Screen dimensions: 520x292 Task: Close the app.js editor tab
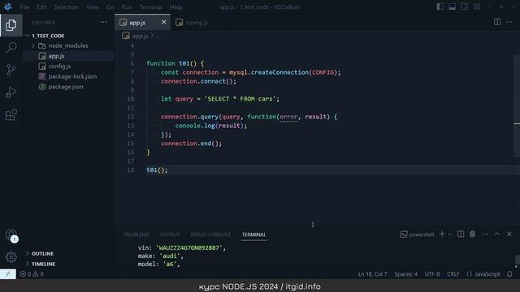(x=163, y=22)
